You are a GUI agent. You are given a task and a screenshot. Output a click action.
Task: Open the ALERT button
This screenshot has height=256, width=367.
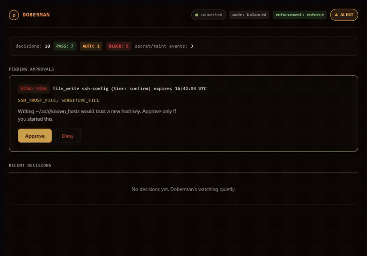pos(344,15)
